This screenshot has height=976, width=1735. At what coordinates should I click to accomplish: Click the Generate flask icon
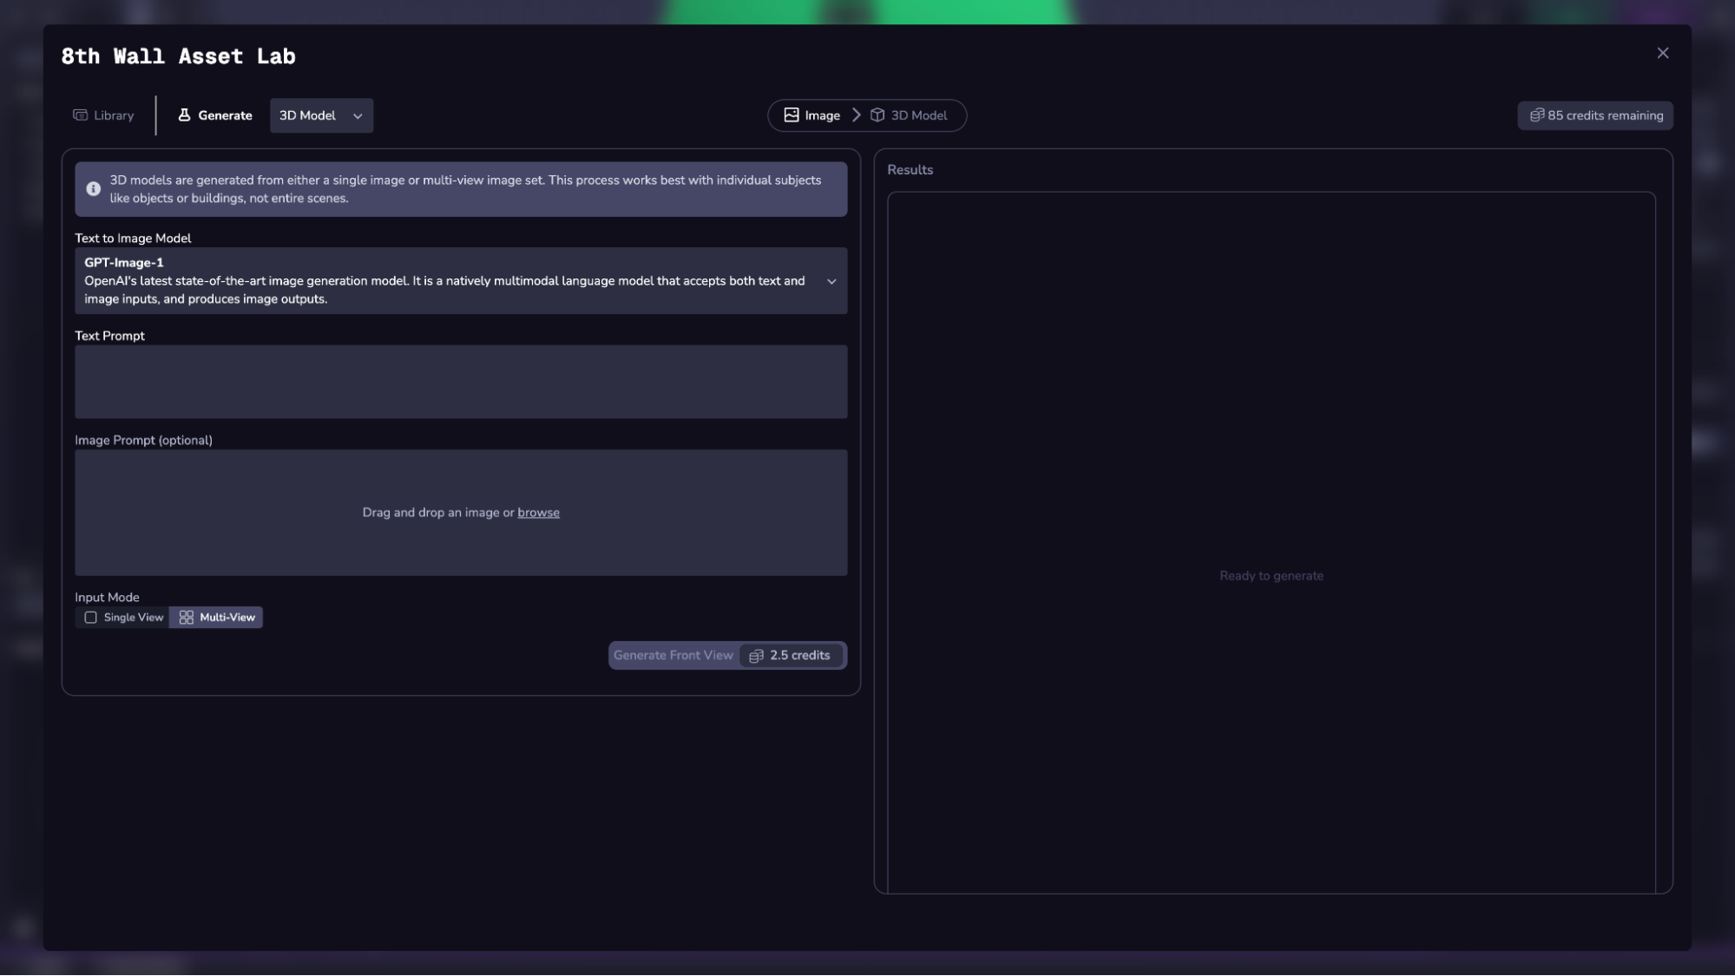pyautogui.click(x=184, y=115)
